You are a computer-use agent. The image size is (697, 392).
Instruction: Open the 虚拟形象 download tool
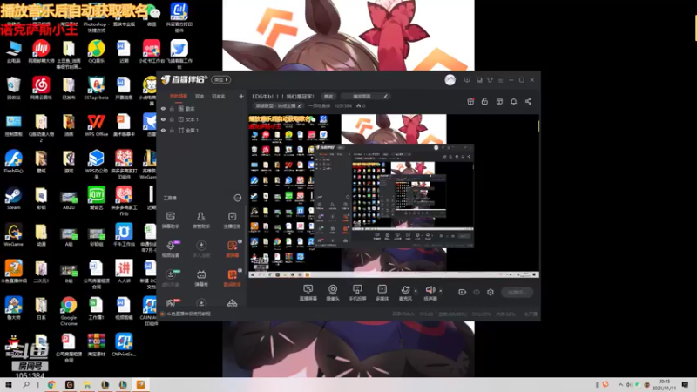[171, 278]
